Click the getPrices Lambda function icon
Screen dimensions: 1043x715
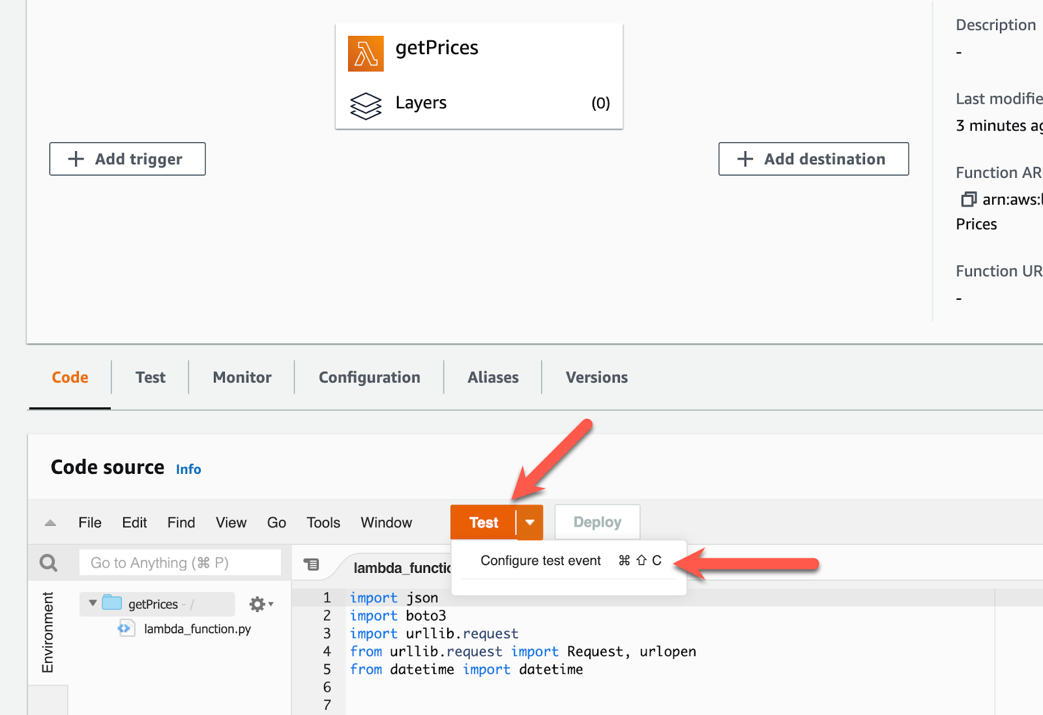coord(366,53)
